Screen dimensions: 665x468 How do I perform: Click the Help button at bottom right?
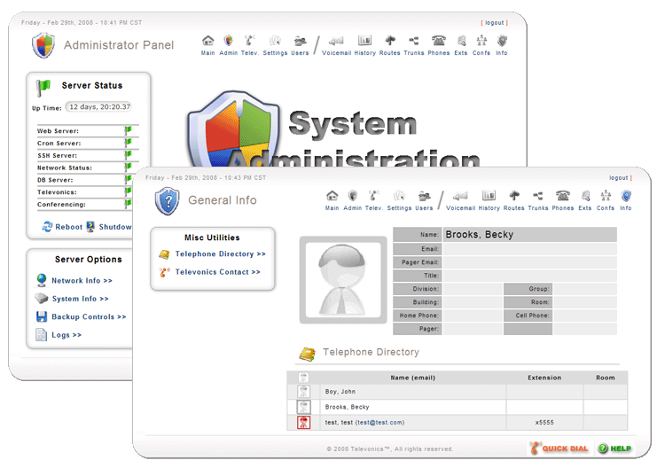tap(614, 448)
